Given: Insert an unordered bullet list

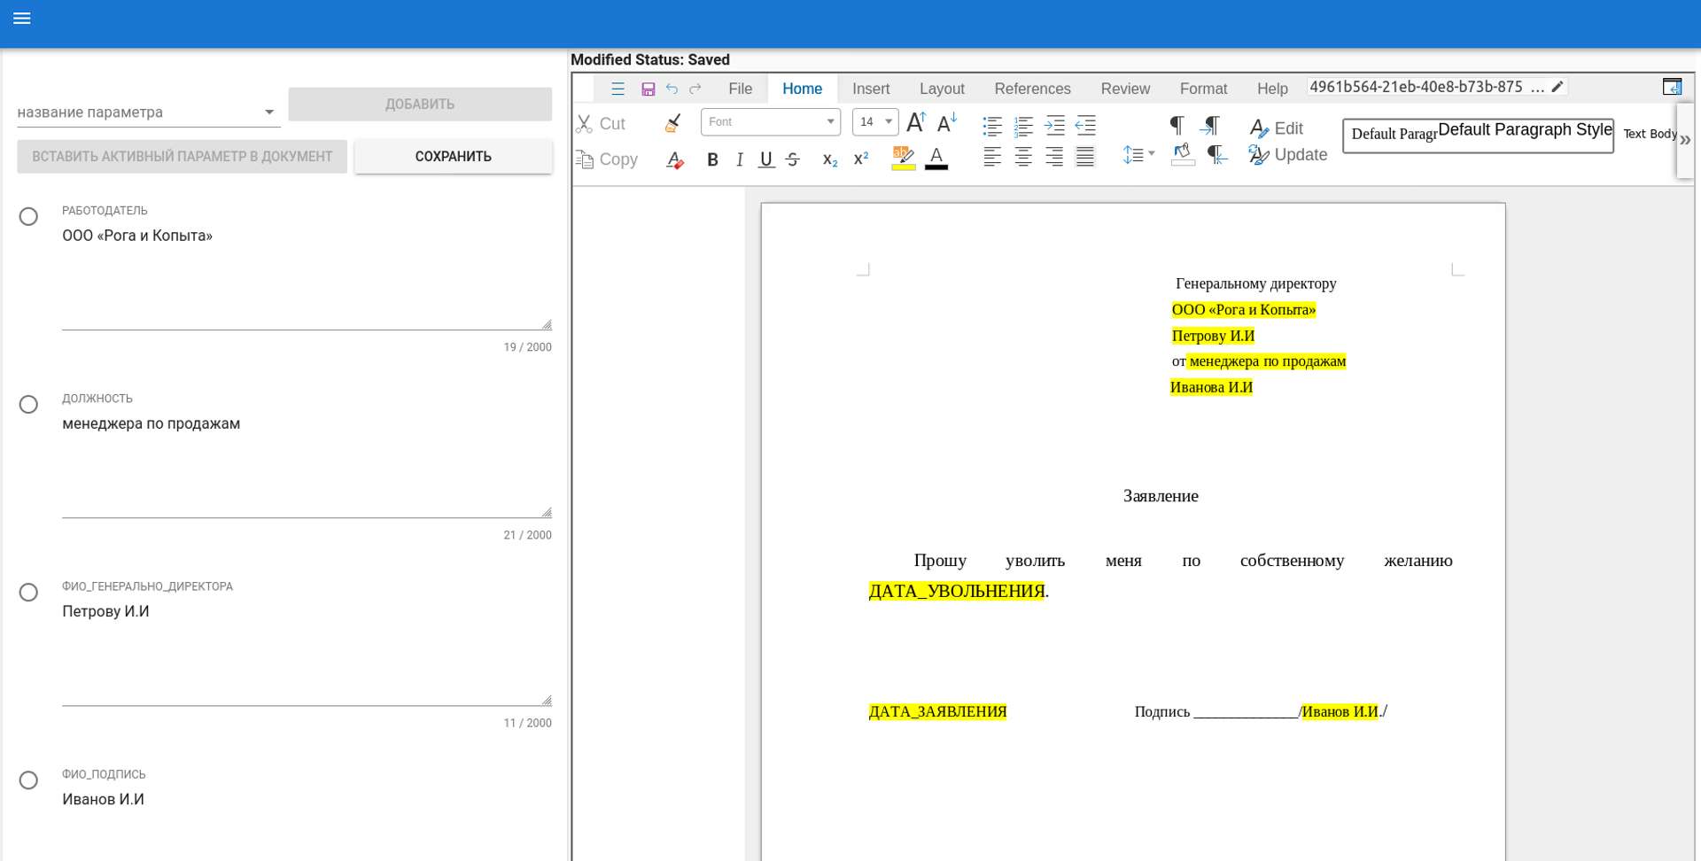Looking at the screenshot, I should tap(992, 126).
